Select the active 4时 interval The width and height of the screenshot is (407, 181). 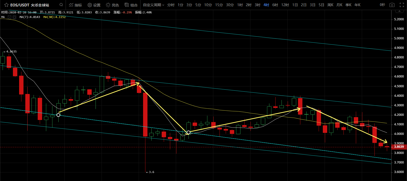tap(266, 5)
